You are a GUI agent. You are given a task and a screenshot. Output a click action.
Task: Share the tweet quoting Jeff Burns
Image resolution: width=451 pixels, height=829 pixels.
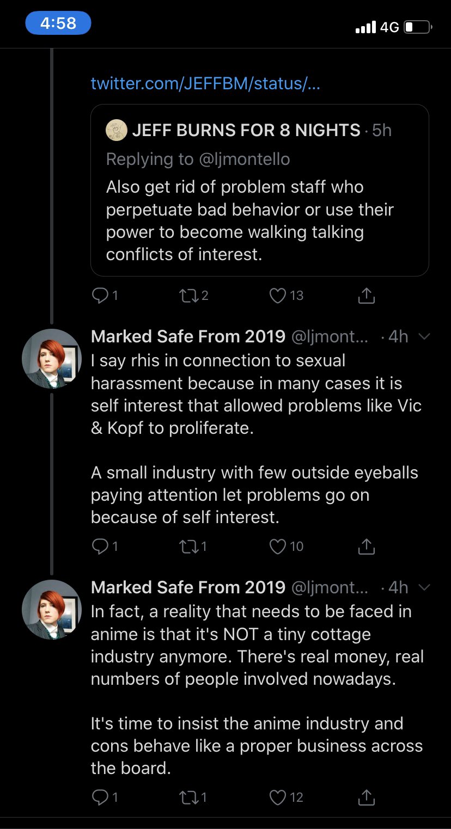(x=367, y=296)
